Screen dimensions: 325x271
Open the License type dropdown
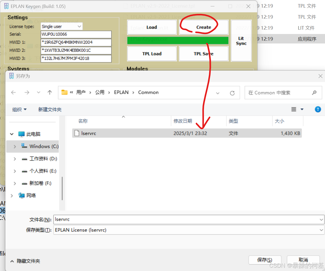(x=62, y=26)
